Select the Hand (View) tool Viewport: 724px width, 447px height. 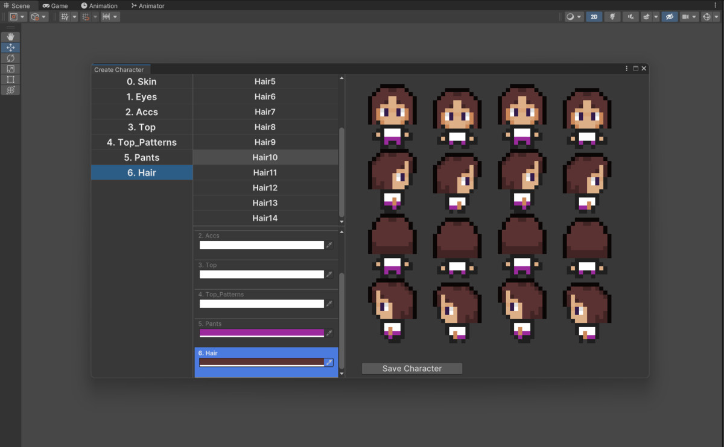[10, 37]
